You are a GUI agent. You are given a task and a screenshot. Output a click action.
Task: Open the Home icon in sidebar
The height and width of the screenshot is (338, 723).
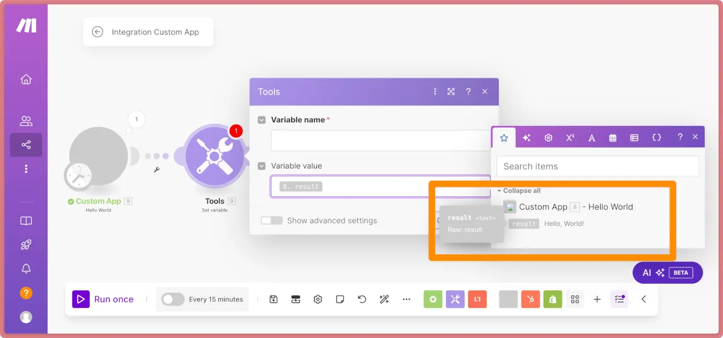coord(26,80)
